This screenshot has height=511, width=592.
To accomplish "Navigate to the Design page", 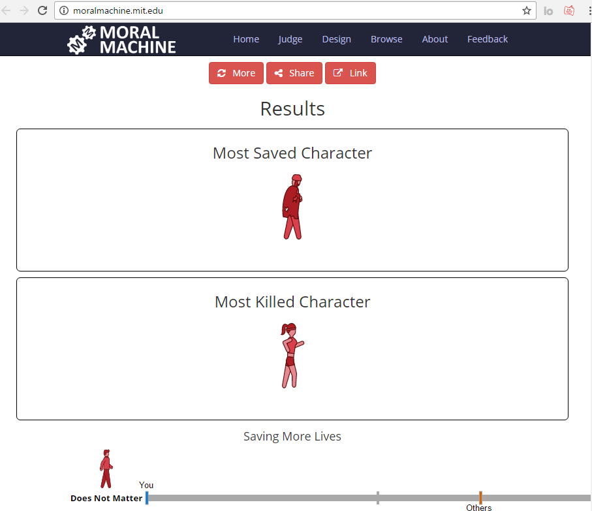I will (336, 39).
